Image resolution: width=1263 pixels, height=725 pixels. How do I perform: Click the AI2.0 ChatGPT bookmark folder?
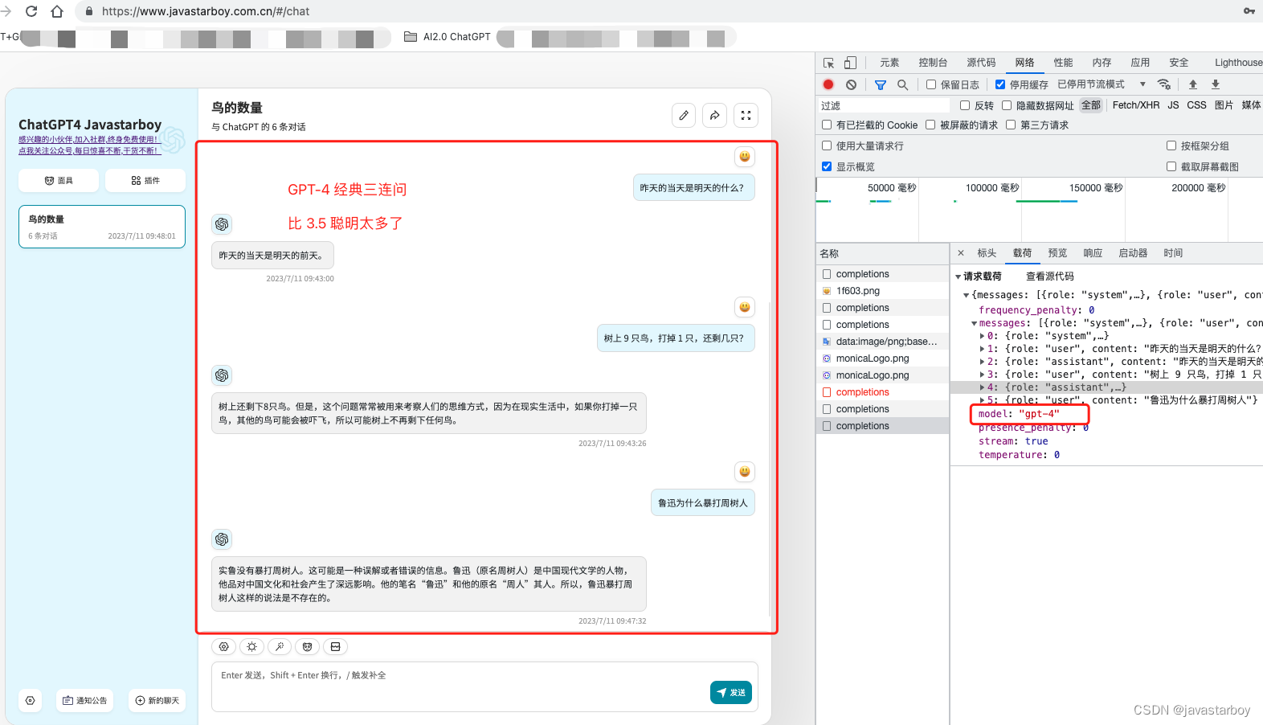[x=448, y=37]
